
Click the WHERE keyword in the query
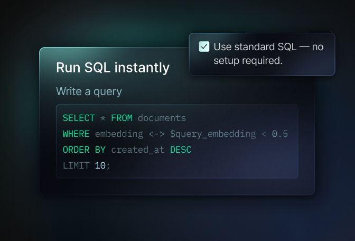click(76, 134)
